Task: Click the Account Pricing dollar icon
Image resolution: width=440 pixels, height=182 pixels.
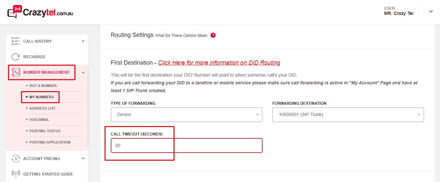Action: (16, 159)
